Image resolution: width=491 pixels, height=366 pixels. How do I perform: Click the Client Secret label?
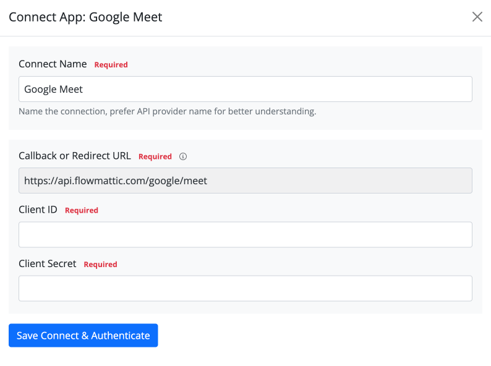click(x=48, y=263)
